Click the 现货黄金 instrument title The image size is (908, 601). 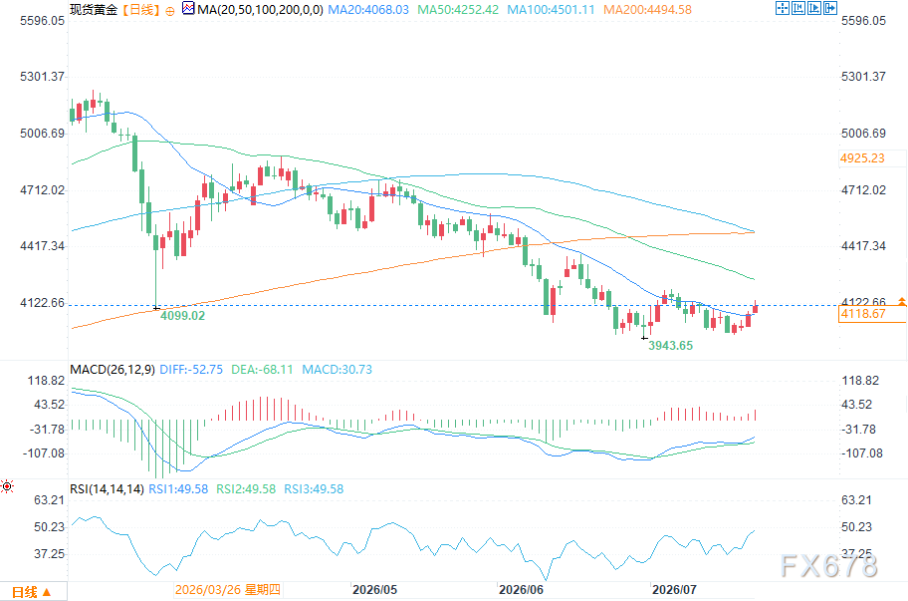click(x=94, y=9)
